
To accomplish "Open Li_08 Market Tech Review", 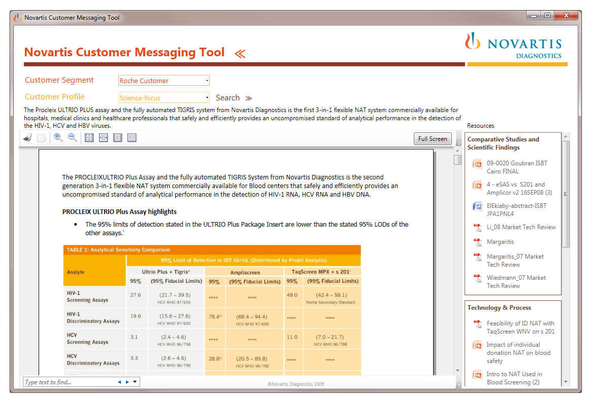I will (x=521, y=227).
